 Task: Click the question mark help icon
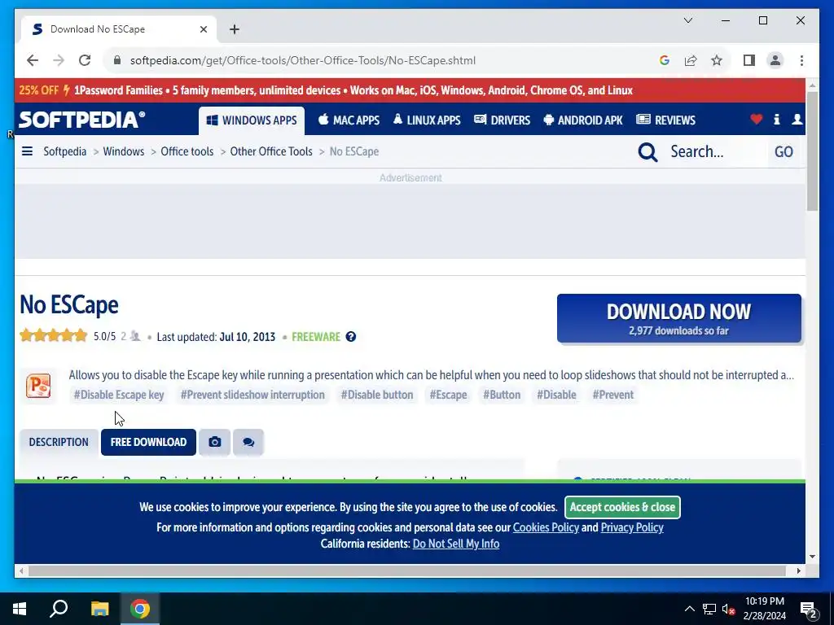(350, 337)
